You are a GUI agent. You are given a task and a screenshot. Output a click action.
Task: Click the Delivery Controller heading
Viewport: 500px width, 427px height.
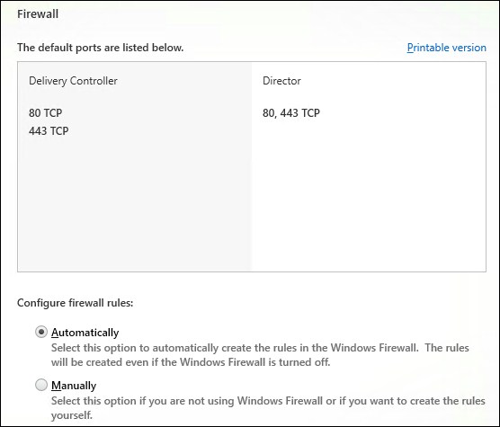(73, 81)
